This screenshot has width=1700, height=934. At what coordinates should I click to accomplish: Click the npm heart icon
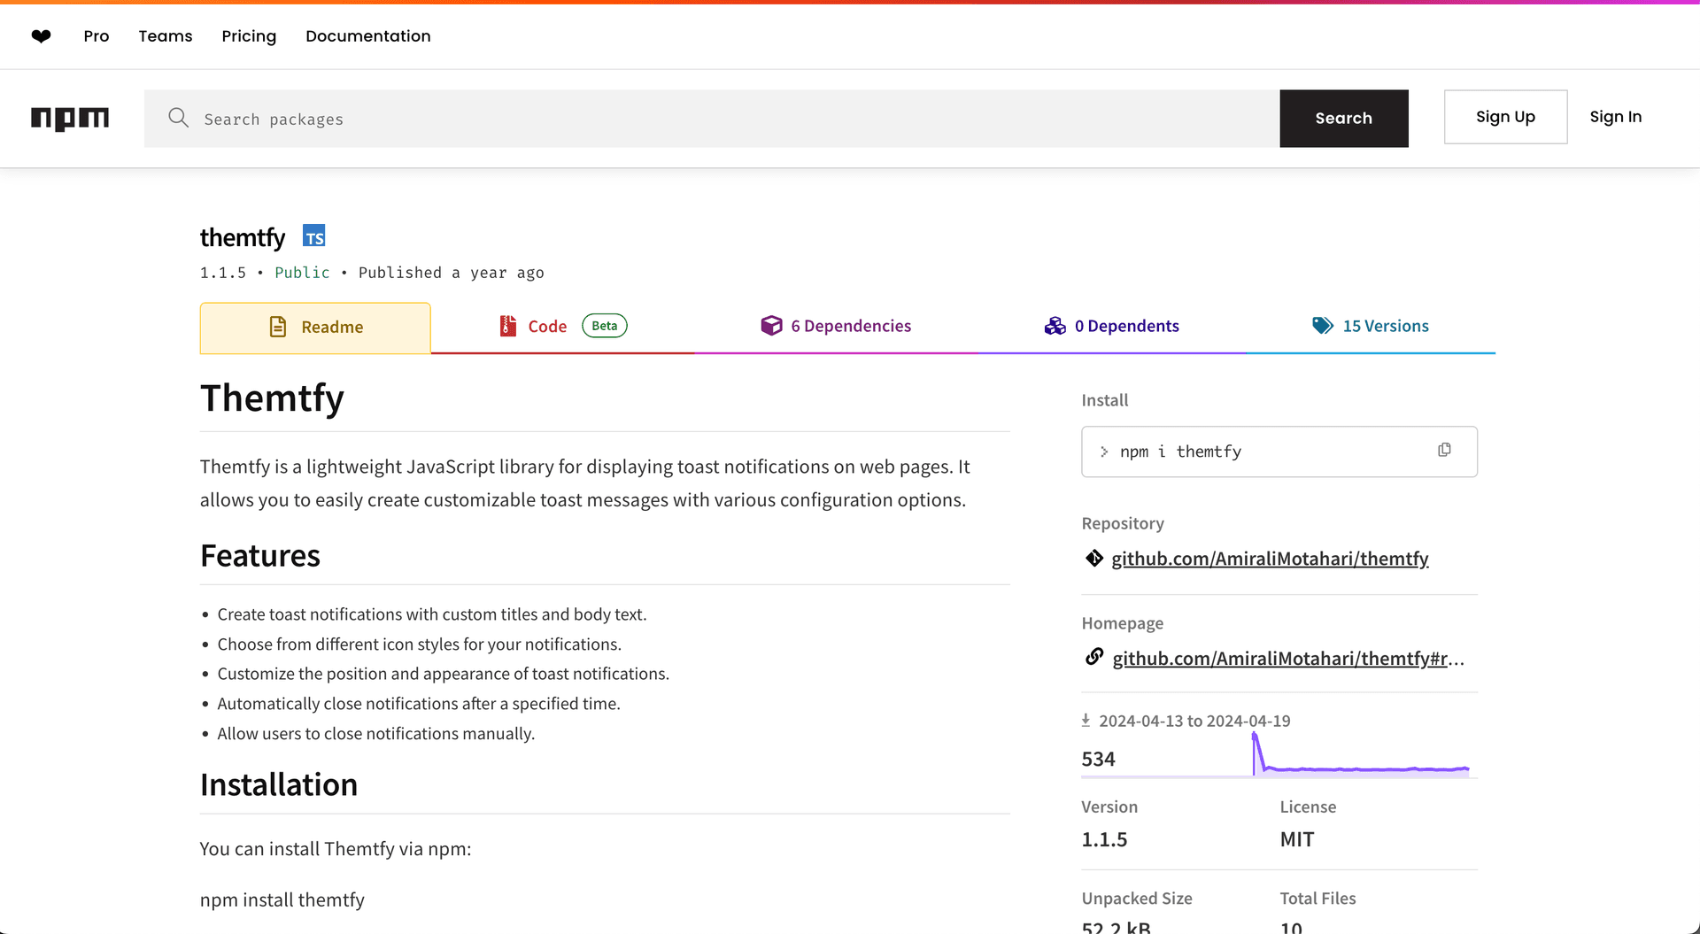tap(41, 36)
